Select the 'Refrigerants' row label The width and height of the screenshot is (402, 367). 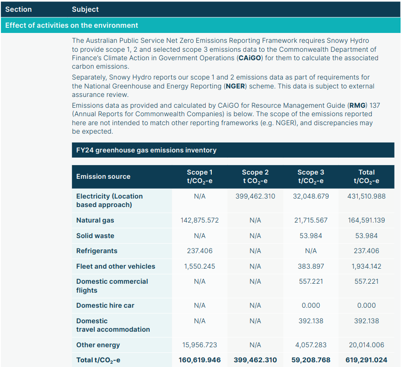point(97,251)
